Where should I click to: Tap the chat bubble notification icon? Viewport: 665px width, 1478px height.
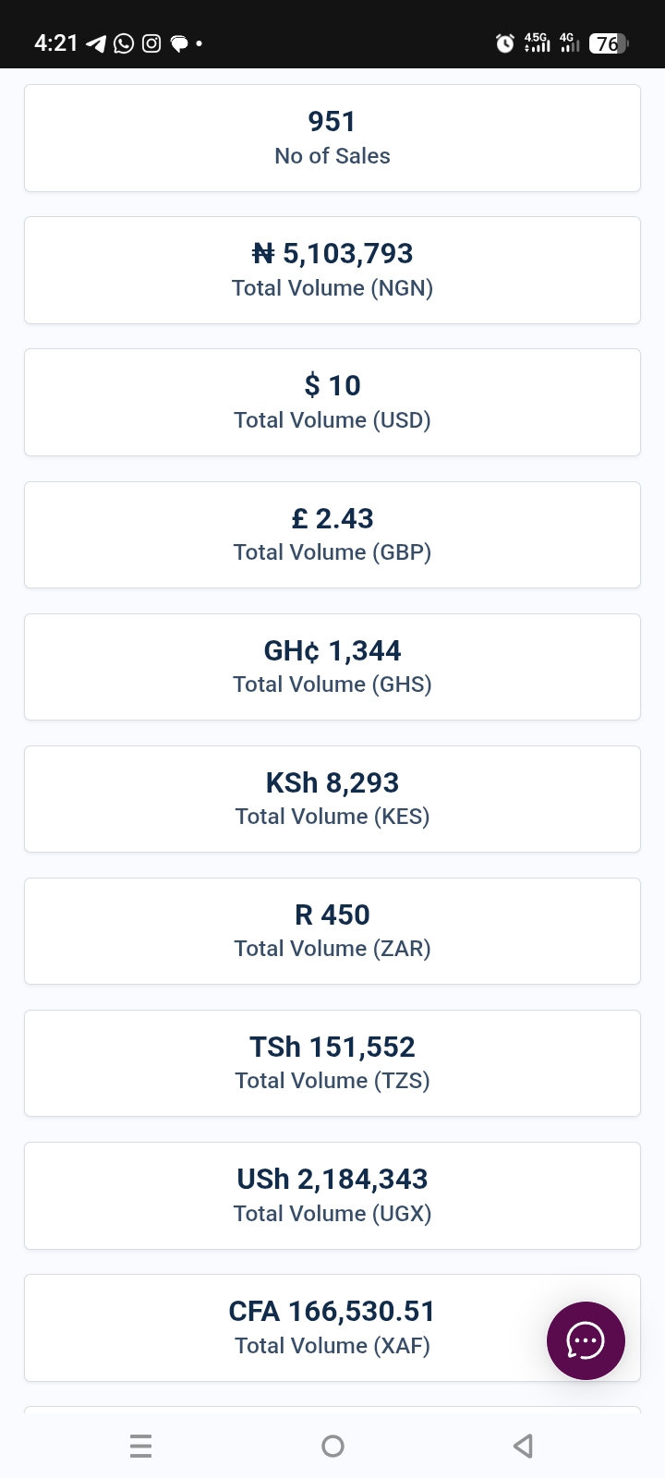pos(179,43)
